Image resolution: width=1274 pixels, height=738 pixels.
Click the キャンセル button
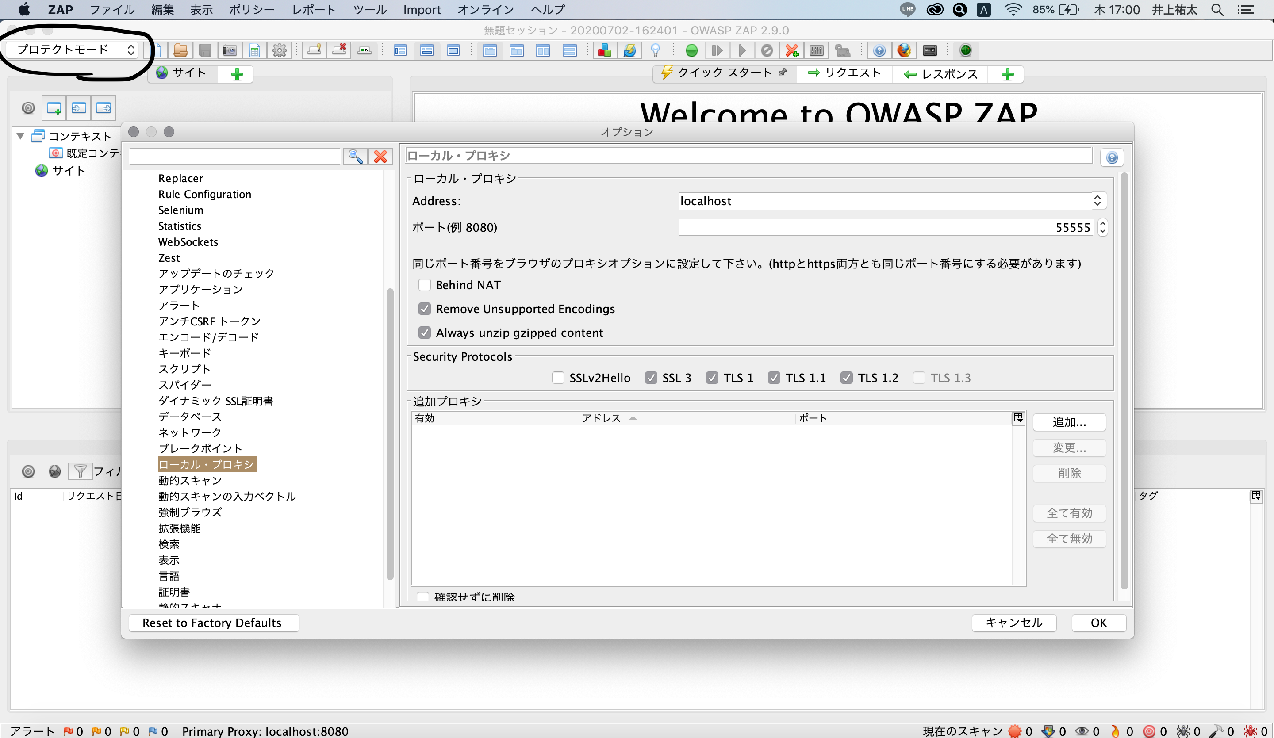[x=1013, y=623]
